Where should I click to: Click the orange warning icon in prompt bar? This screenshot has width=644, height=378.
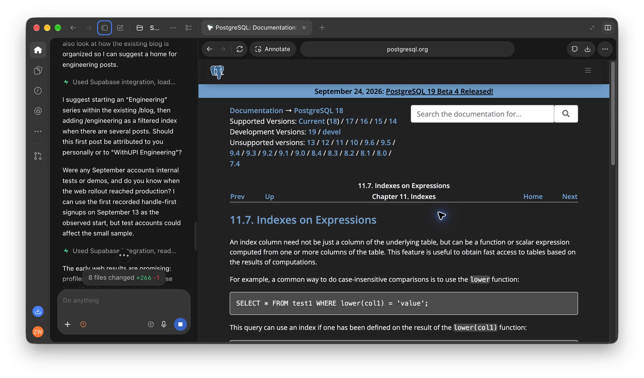[x=83, y=324]
